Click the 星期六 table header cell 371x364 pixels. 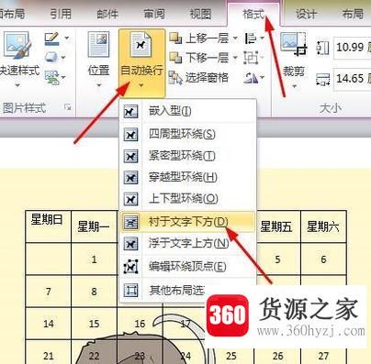point(323,226)
